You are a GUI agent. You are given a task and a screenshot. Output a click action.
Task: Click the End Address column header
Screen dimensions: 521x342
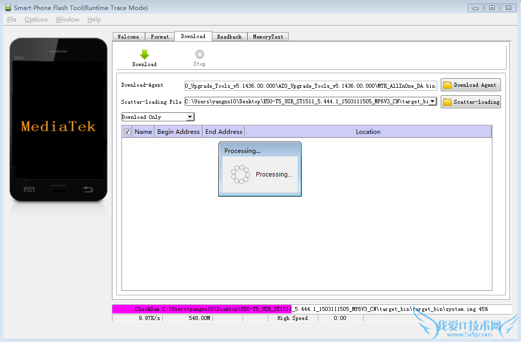pos(224,131)
